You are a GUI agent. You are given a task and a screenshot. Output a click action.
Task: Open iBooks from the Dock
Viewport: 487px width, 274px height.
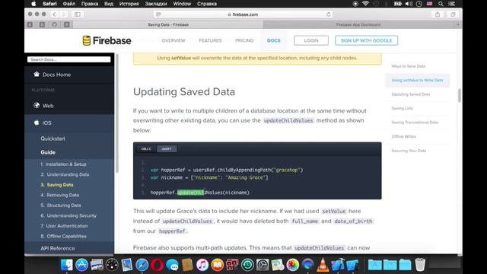click(x=218, y=265)
